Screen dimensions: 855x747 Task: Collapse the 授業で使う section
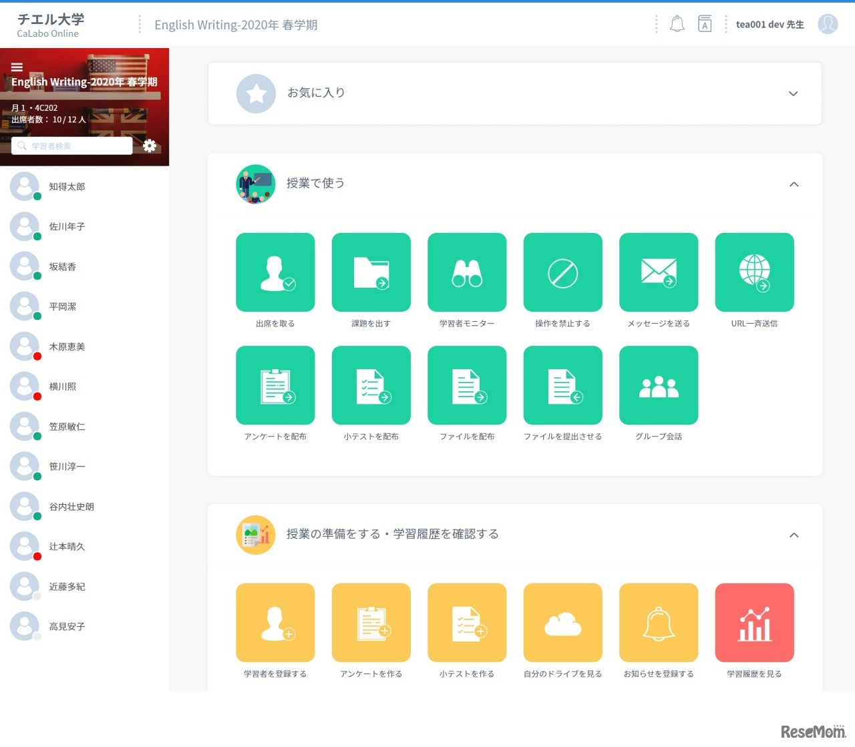794,184
